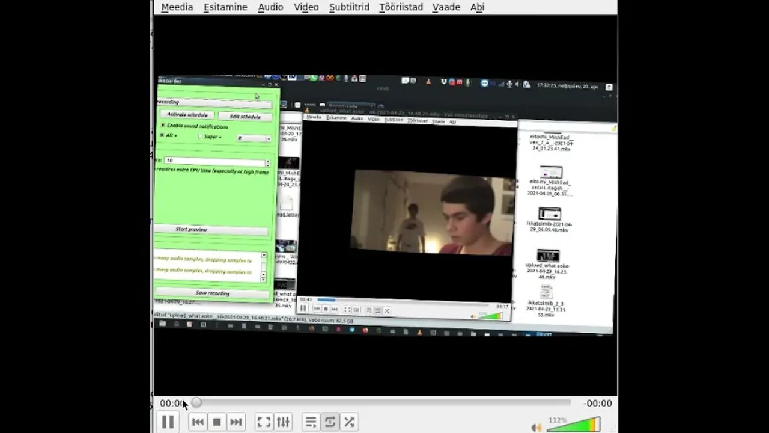769x433 pixels.
Task: Open the Abi menu in the top bar
Action: point(477,7)
